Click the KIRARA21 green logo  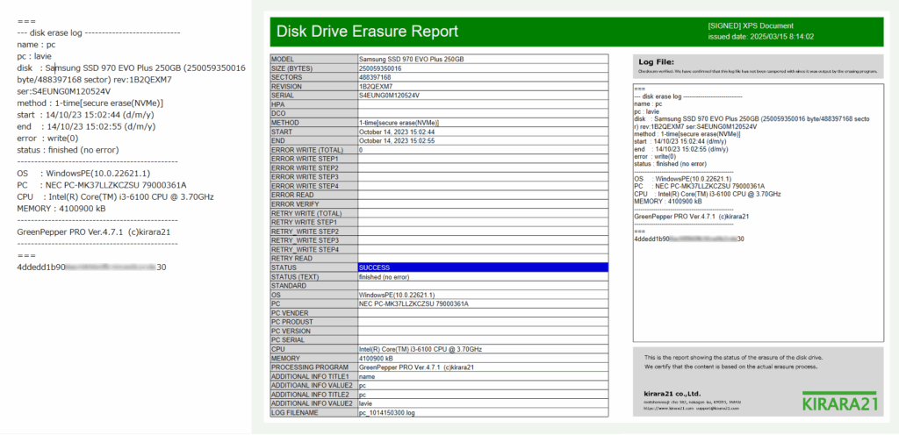click(x=840, y=402)
